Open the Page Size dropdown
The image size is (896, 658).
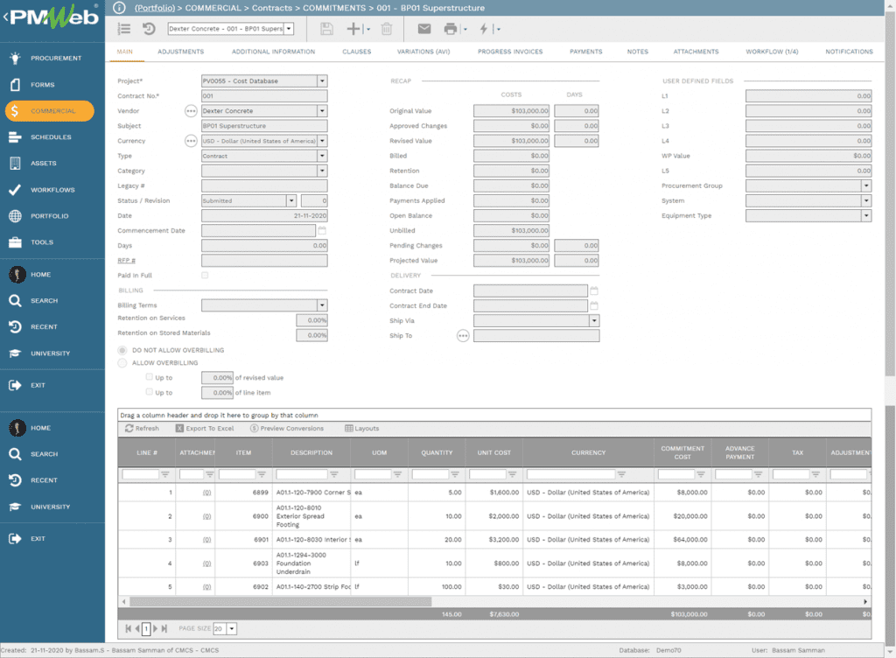[231, 628]
